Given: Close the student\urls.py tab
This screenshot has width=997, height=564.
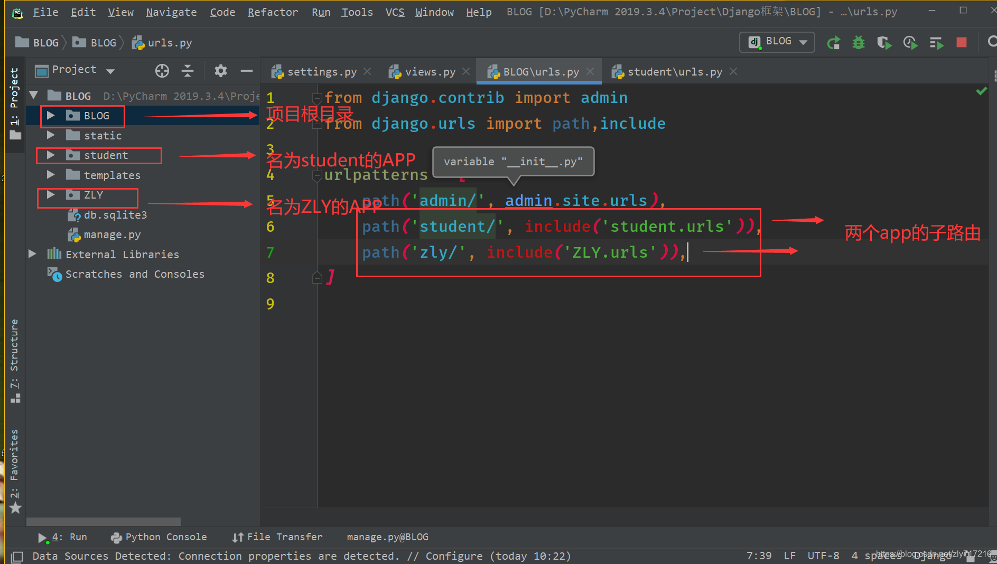Looking at the screenshot, I should 733,71.
